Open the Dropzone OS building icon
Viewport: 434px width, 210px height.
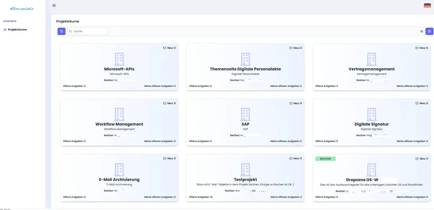(x=372, y=170)
